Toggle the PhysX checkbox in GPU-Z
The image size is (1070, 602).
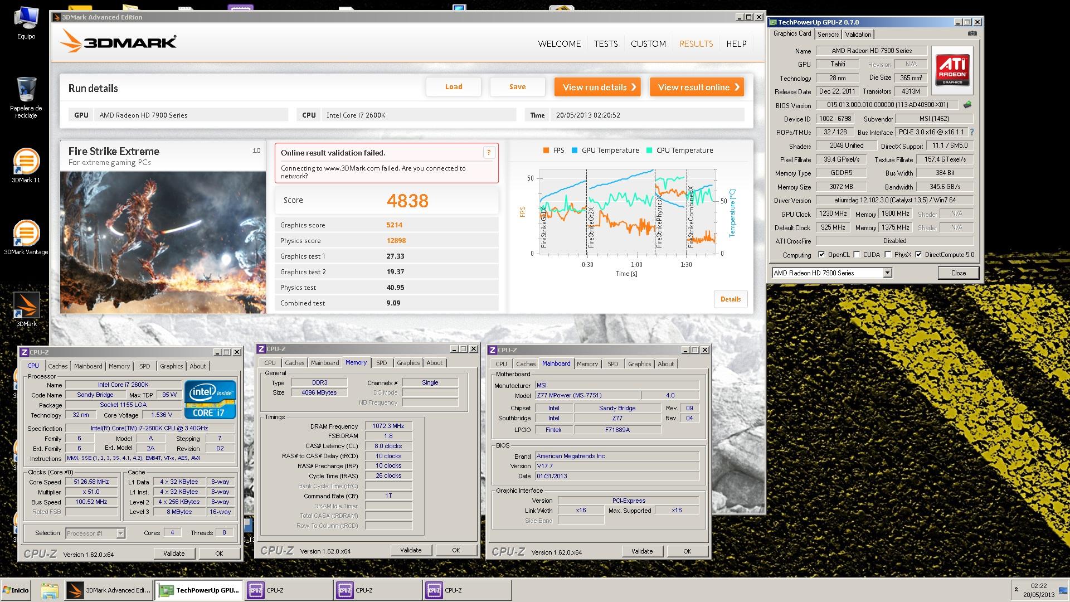click(x=888, y=255)
